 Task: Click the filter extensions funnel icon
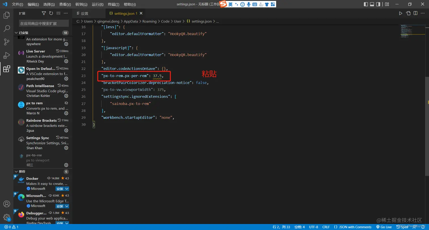click(x=44, y=13)
